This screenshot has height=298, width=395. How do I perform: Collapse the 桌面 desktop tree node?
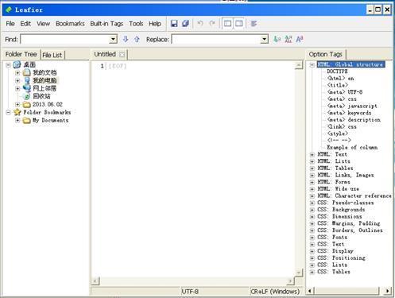point(8,64)
